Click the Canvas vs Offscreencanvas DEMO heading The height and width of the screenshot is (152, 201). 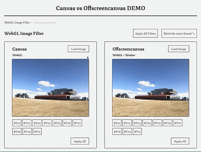100,8
